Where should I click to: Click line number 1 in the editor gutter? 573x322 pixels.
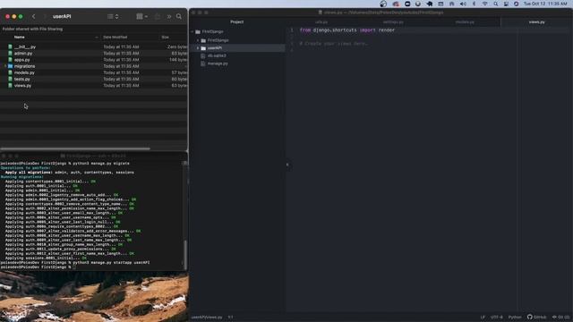(x=292, y=30)
